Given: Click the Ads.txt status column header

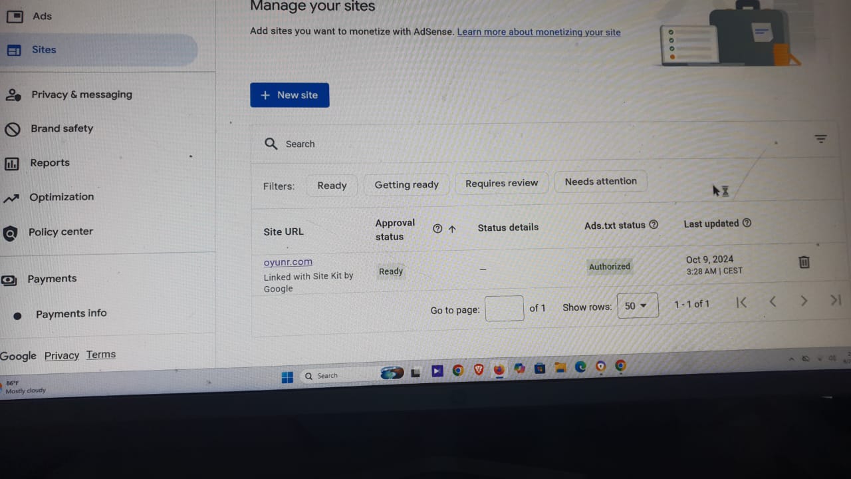Looking at the screenshot, I should [x=615, y=226].
